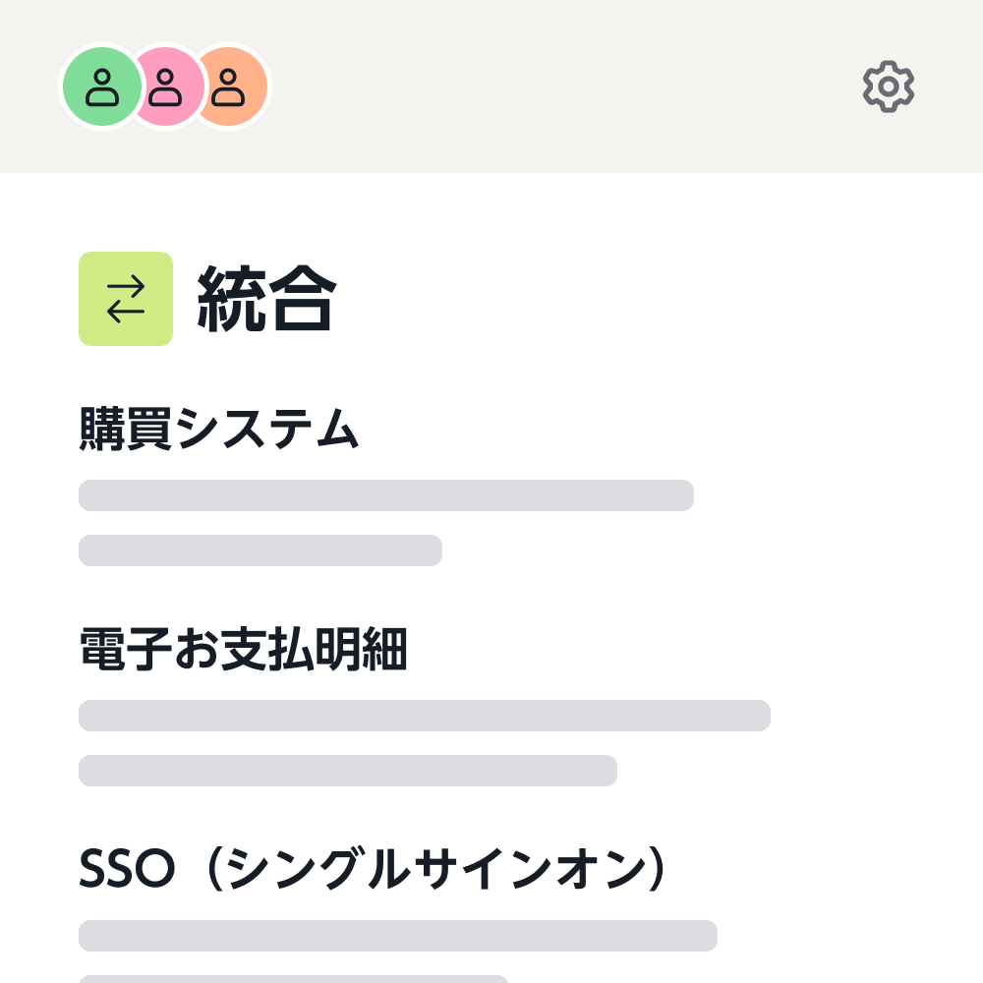
Task: Select the 購買システム section header
Action: [218, 430]
